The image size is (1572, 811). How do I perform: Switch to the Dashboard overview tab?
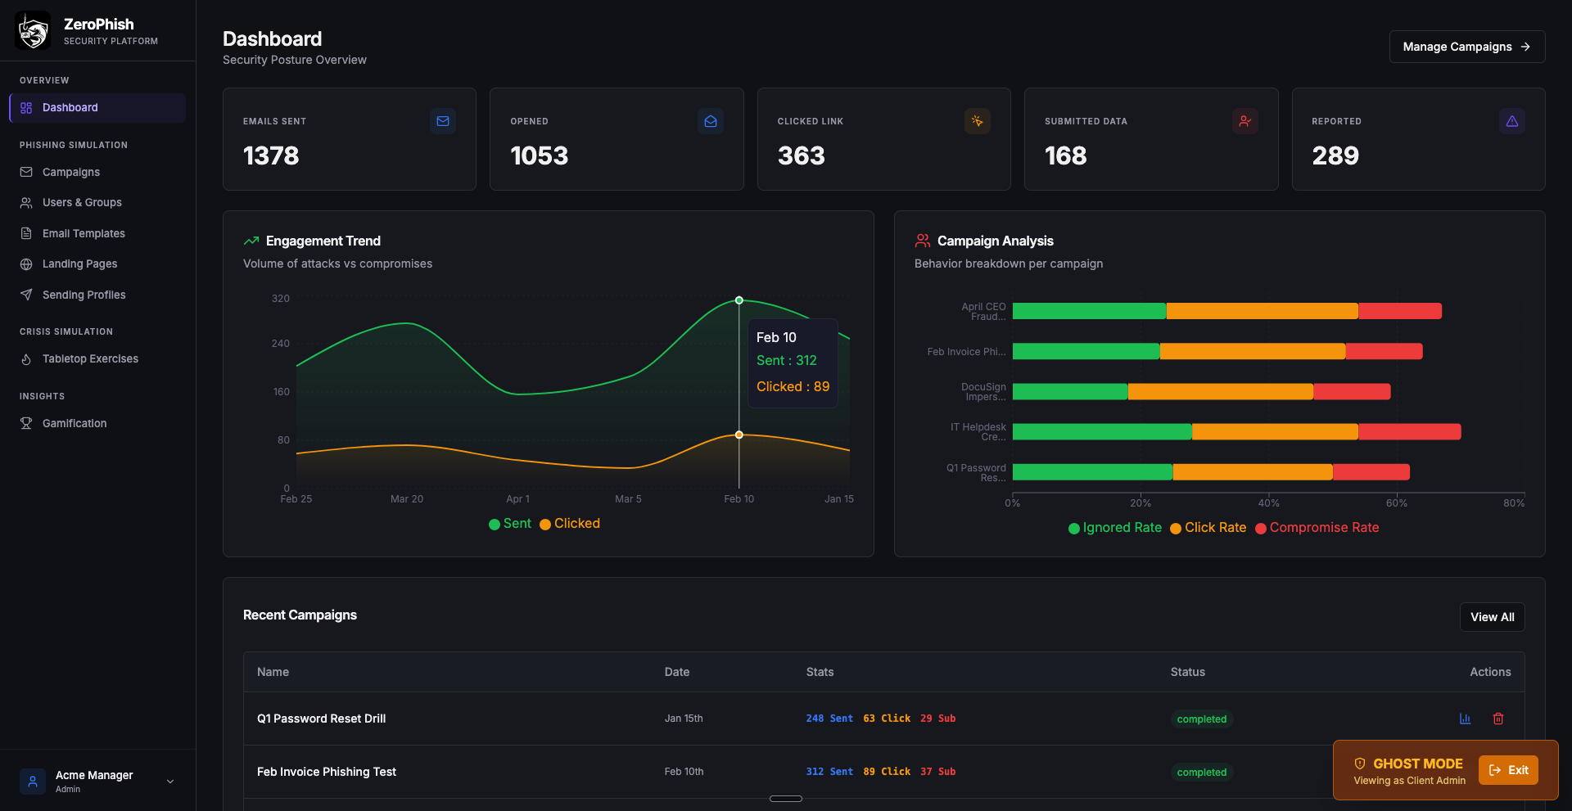pos(70,107)
